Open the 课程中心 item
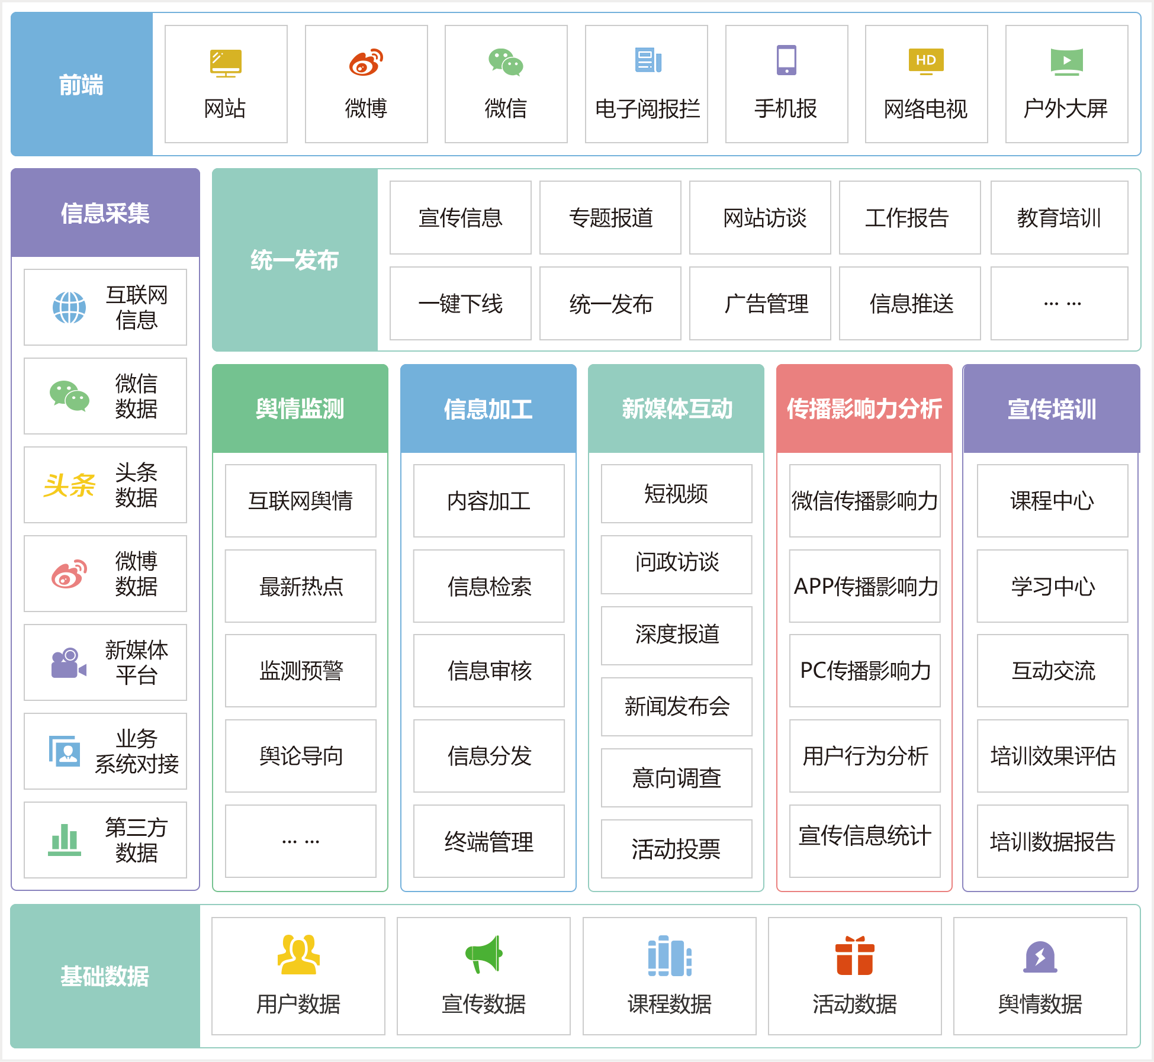Viewport: 1154px width, 1062px height. tap(1052, 501)
